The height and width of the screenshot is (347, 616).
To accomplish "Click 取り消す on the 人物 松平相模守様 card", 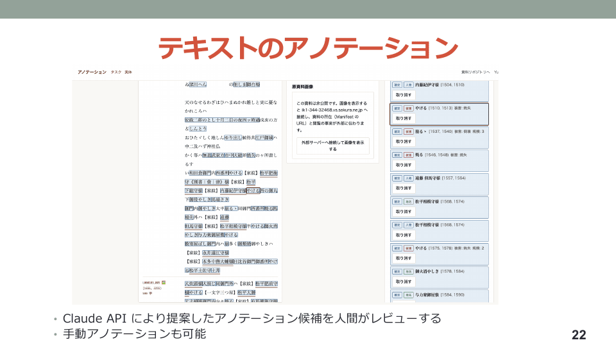I will 404,235.
